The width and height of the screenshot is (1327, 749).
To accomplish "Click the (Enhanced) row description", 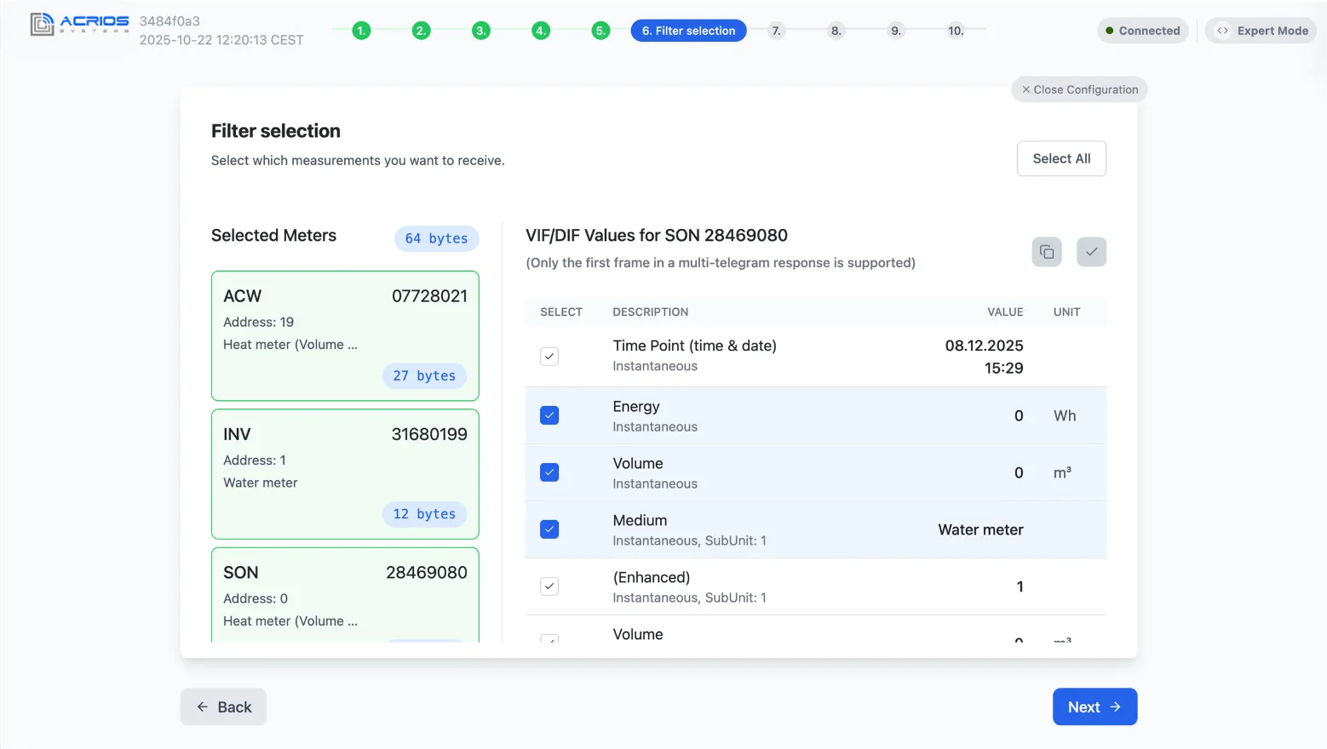I will coord(689,586).
